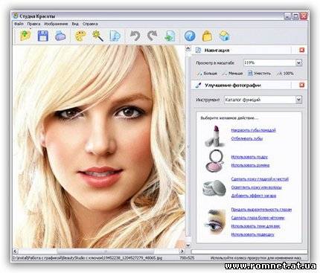Open the Изображение menu
This screenshot has width=320, height=273.
point(56,24)
